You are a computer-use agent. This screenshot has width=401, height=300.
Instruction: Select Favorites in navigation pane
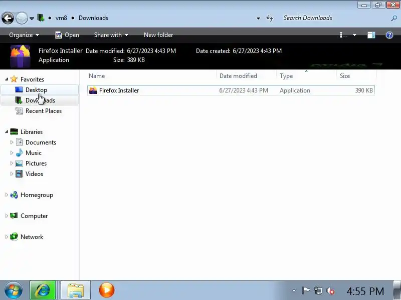coord(32,79)
